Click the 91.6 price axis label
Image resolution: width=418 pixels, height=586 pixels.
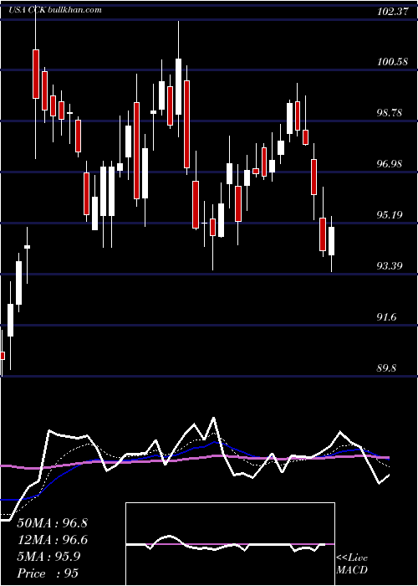[387, 317]
